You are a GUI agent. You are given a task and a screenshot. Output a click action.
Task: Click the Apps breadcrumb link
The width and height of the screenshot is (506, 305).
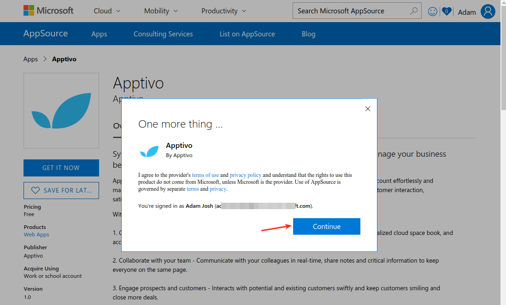[x=31, y=59]
